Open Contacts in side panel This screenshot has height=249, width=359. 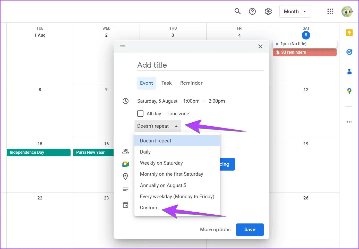coord(349,71)
